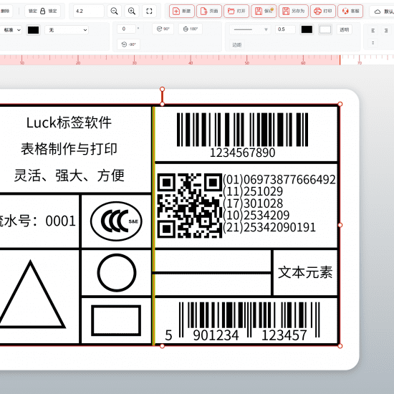
Task: Click the 打印 (print) button
Action: [x=323, y=11]
